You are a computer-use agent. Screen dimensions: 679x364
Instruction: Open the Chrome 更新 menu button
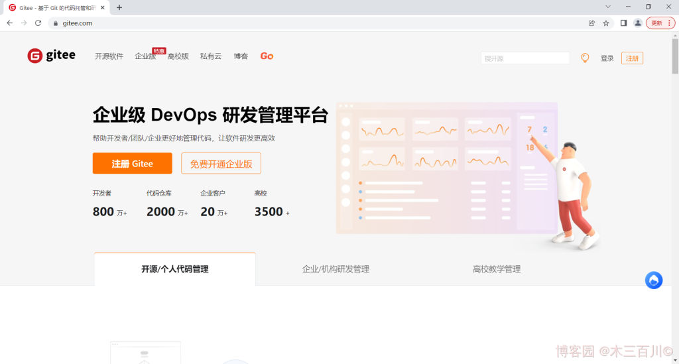(660, 23)
